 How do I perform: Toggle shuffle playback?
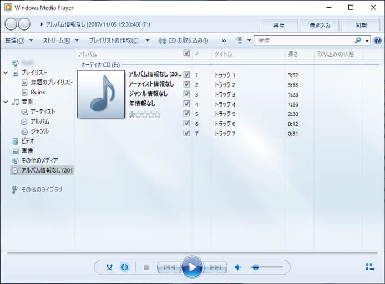pyautogui.click(x=109, y=267)
